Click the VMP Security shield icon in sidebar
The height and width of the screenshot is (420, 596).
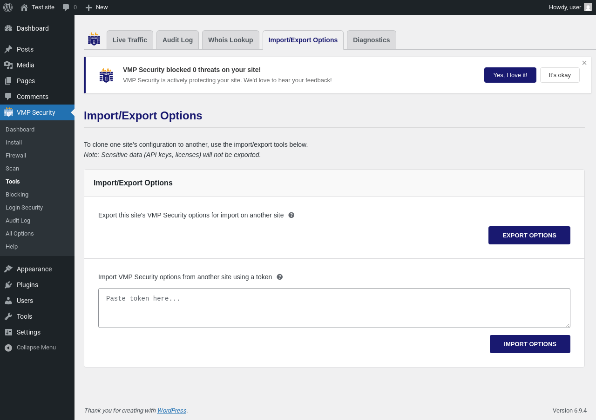coord(8,112)
